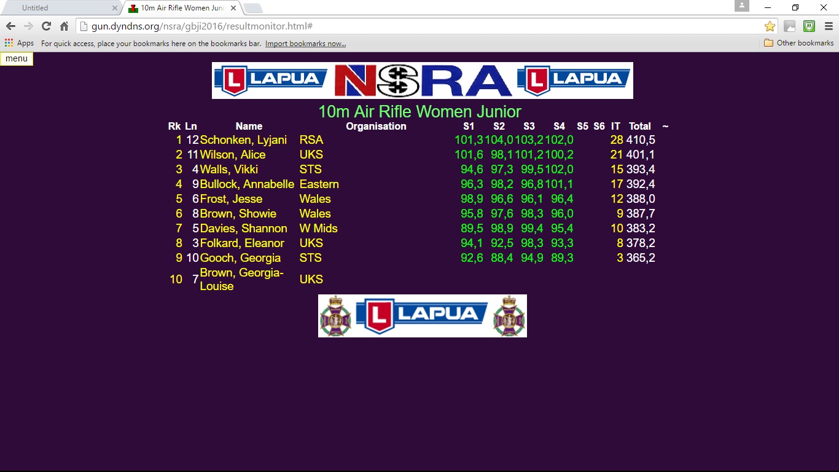Go to the browser Home page
The width and height of the screenshot is (839, 472).
pos(64,26)
